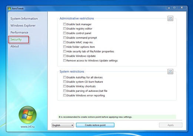Image resolution: width=193 pixels, height=136 pixels.
Task: Click the Windows orb logo in sidebar
Action: (x=27, y=115)
